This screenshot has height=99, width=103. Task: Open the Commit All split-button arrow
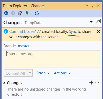pos(30,73)
